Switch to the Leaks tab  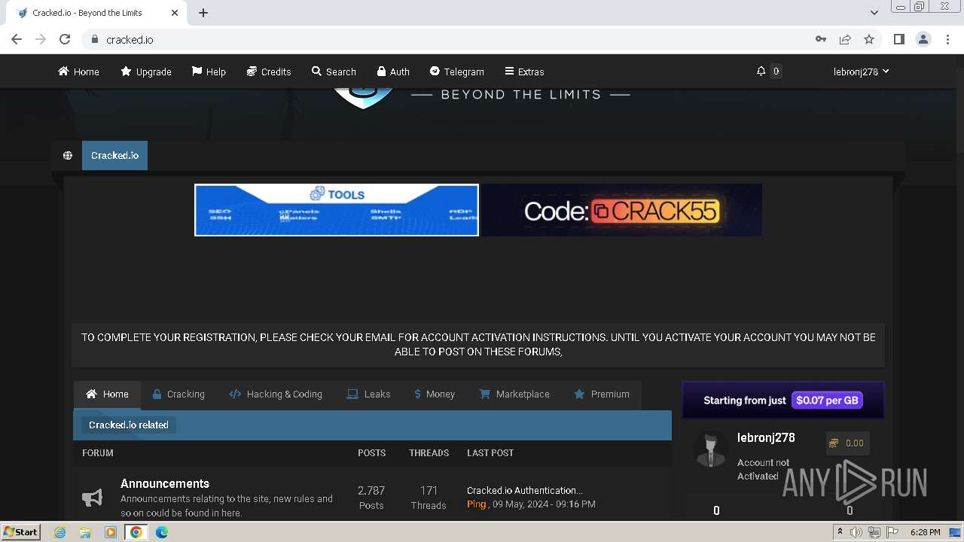(368, 394)
